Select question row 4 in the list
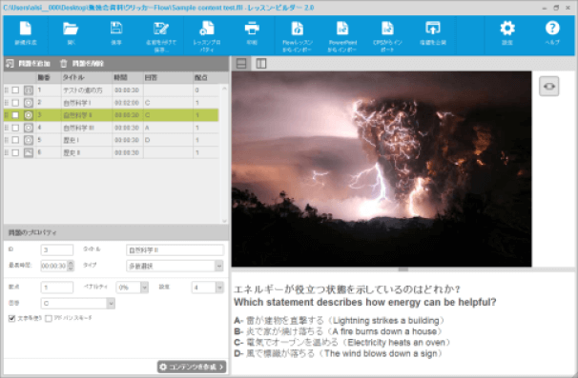The image size is (578, 378). pyautogui.click(x=111, y=128)
